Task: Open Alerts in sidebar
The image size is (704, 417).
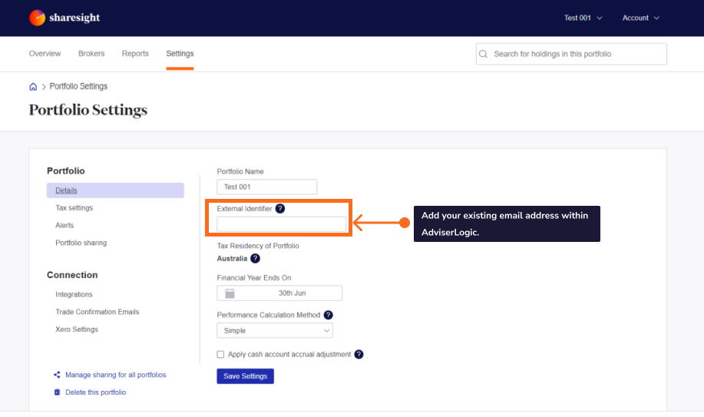Action: point(64,225)
